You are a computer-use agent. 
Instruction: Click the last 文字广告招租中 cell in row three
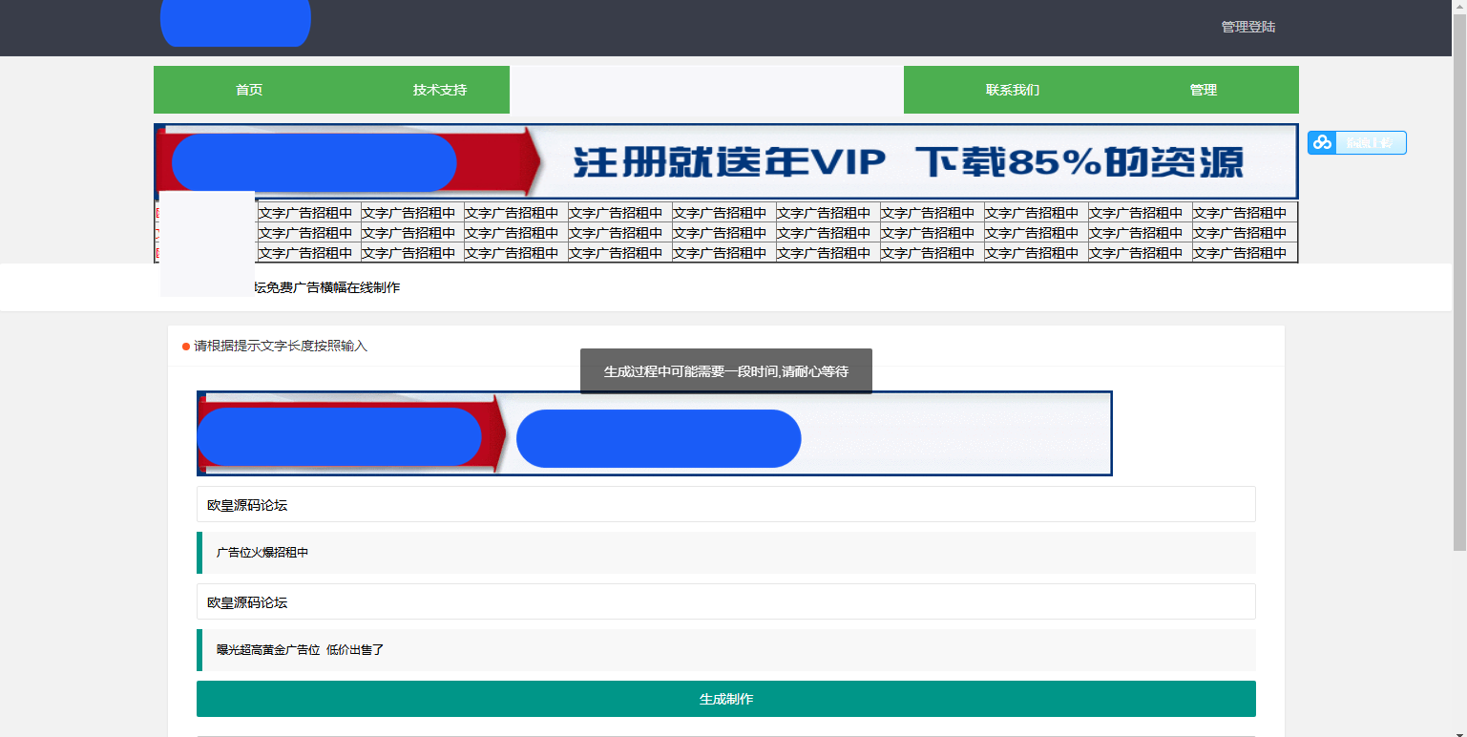coord(1244,252)
